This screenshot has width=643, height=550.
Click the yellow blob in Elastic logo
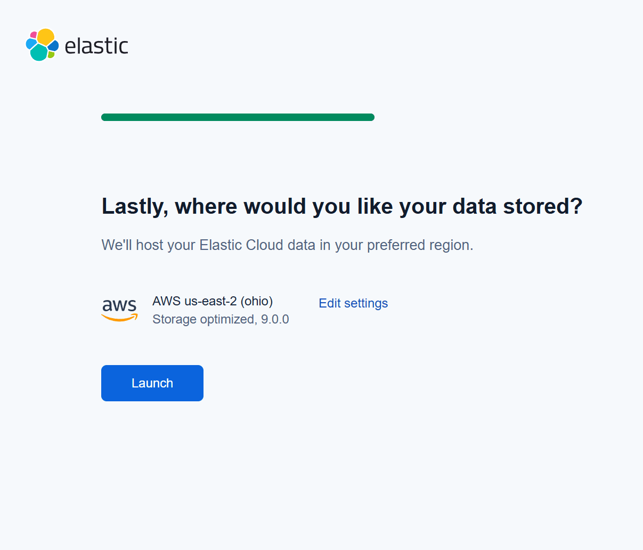click(x=46, y=36)
